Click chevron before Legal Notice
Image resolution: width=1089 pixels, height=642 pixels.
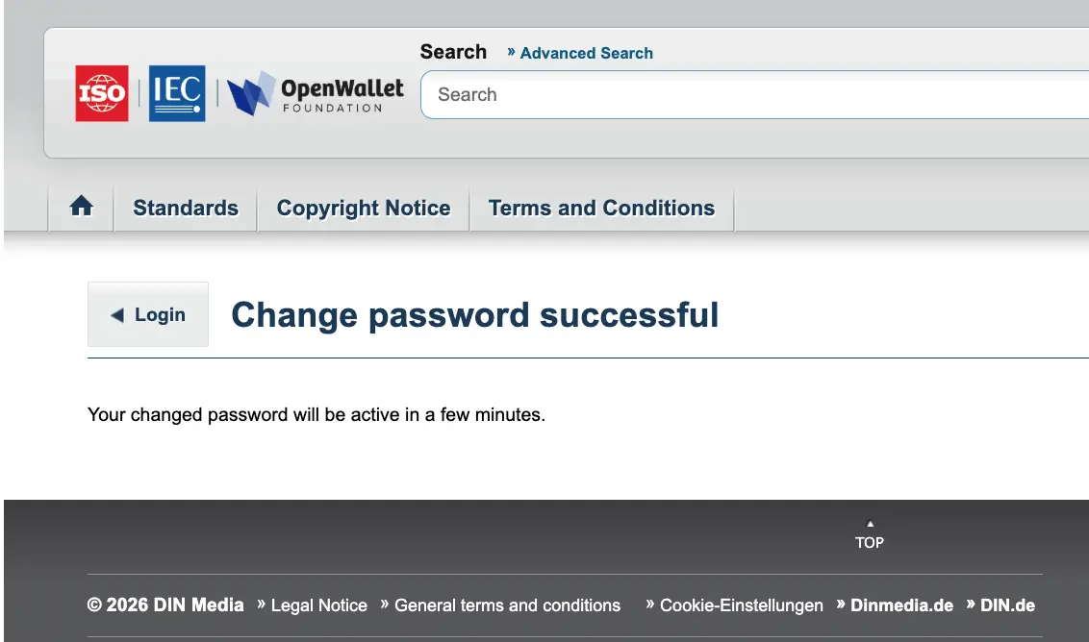[261, 604]
